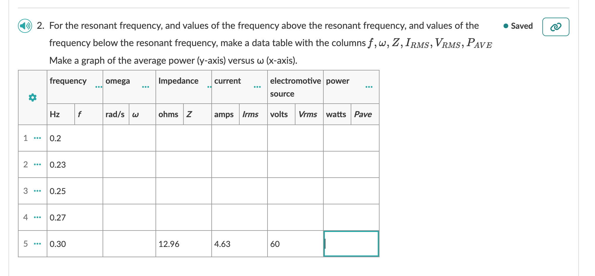Open row 4 row menu
595x276 pixels.
37,218
